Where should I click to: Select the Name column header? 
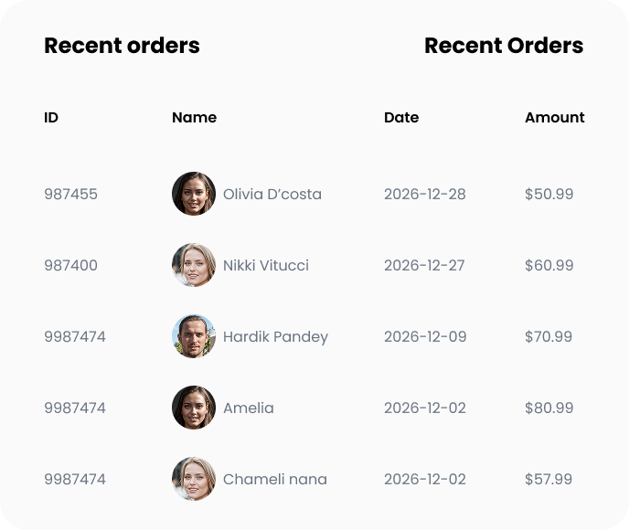click(x=194, y=118)
